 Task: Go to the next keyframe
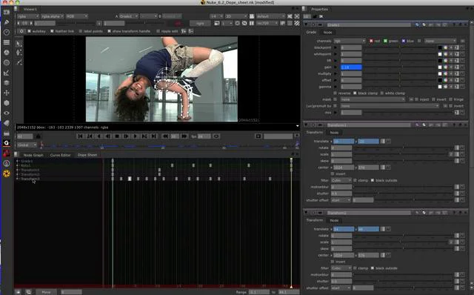coord(144,136)
